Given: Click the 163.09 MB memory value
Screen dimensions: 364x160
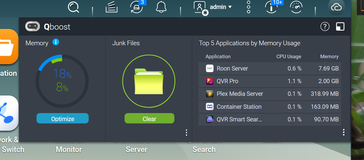Looking at the screenshot, I should (x=324, y=107).
